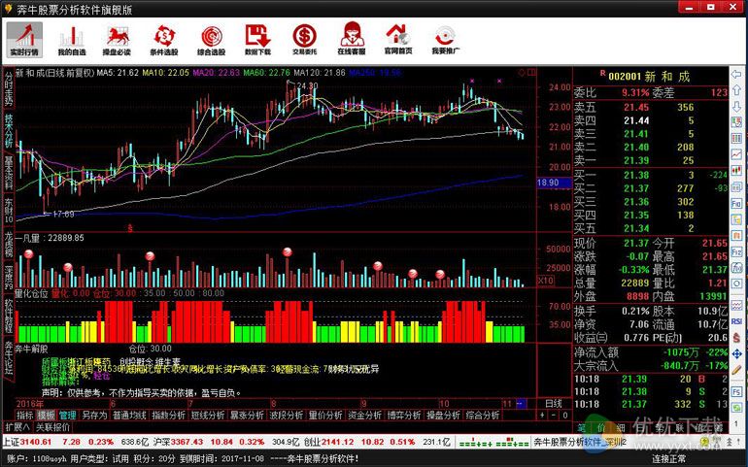Screen dimensions: 748x467
Task: Apply the 资金分析 template
Action: tap(364, 415)
